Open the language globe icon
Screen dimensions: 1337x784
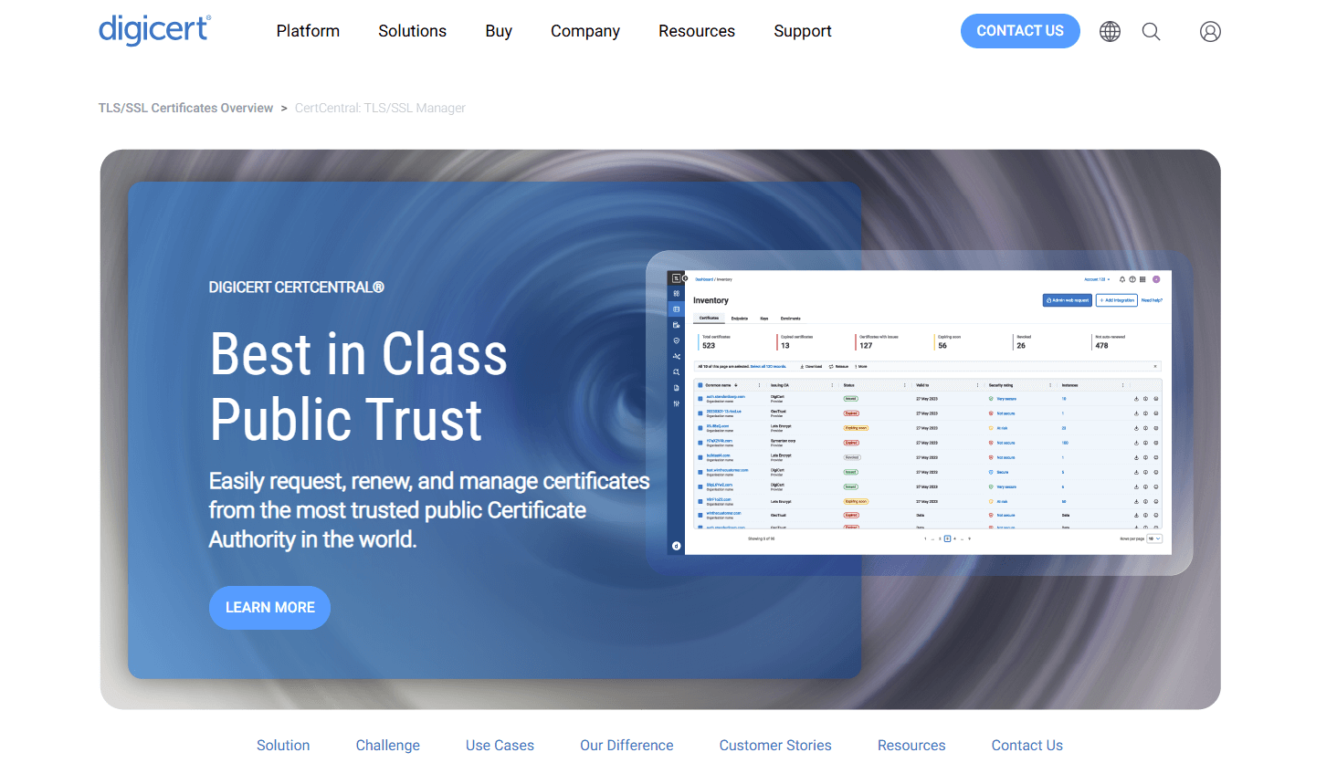coord(1110,31)
